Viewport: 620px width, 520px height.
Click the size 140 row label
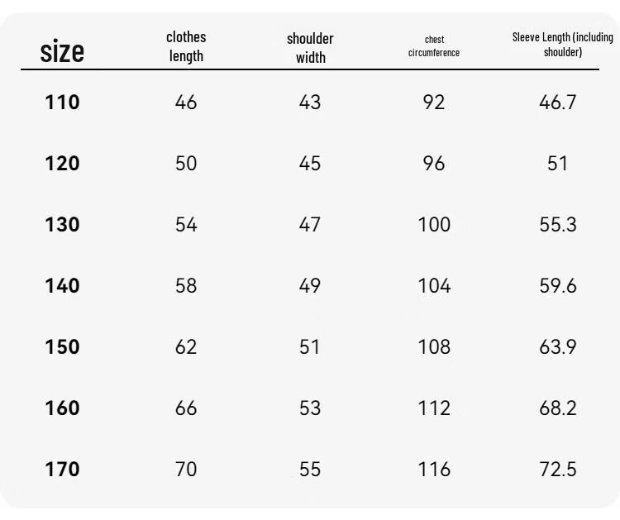pyautogui.click(x=63, y=285)
